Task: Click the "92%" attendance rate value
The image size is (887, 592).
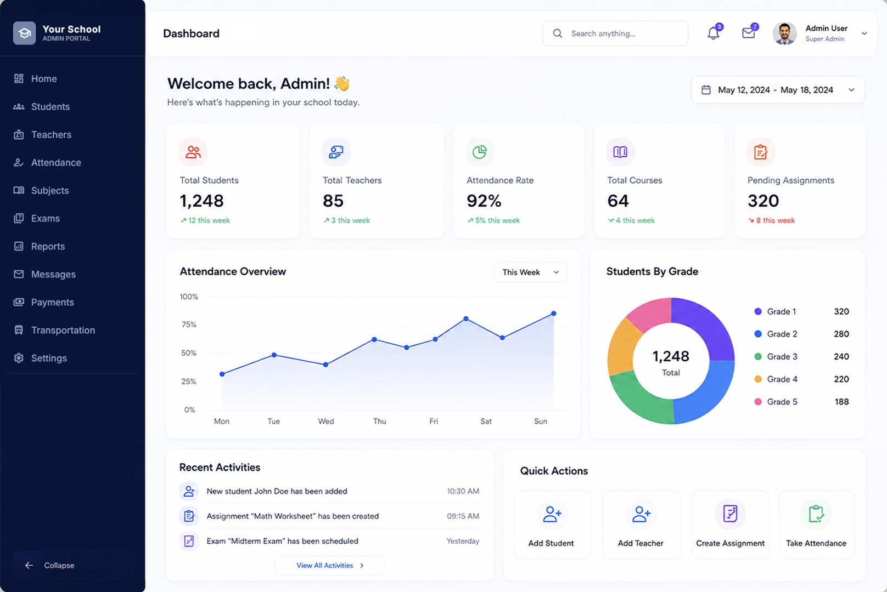Action: 484,201
